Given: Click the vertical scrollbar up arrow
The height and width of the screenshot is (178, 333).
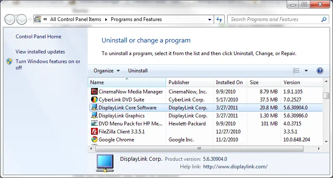Looking at the screenshot, I should pyautogui.click(x=326, y=81).
